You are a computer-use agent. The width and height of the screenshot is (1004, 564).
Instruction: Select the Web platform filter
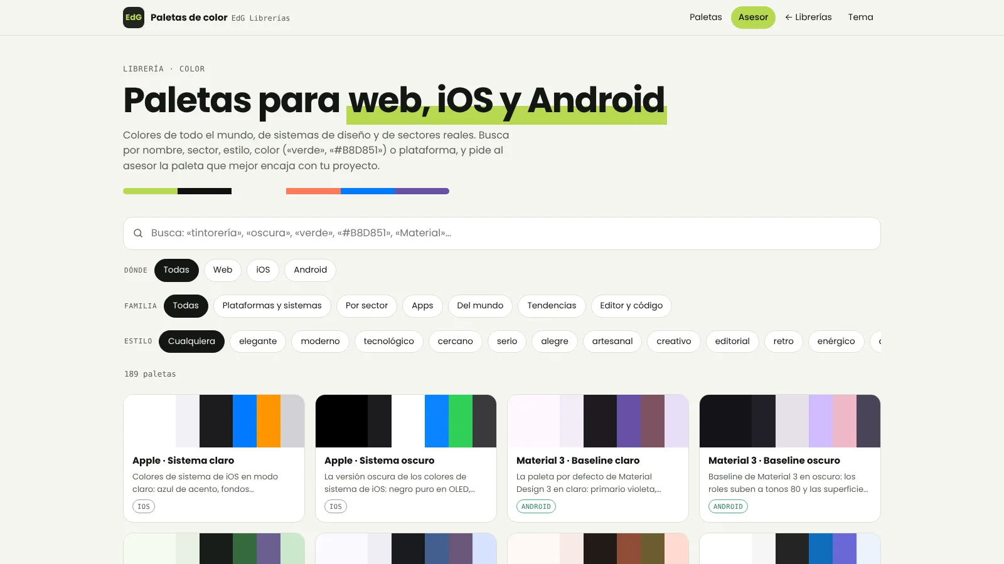223,270
